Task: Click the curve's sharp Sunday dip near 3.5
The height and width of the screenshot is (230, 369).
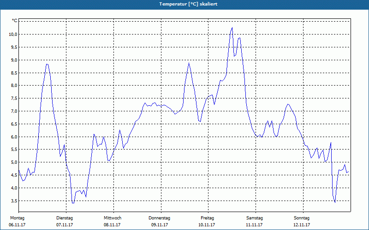Action: pos(335,202)
